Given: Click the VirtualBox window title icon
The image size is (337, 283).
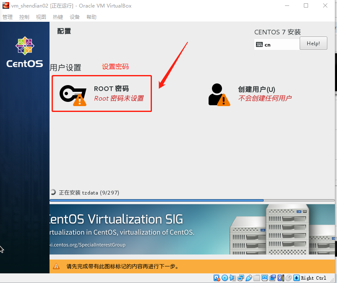Looking at the screenshot, I should pyautogui.click(x=6, y=5).
